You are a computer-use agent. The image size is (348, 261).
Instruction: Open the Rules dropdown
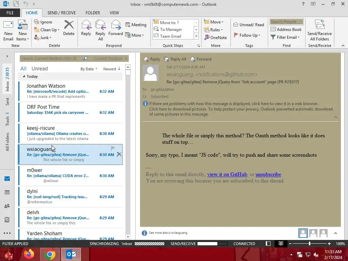pos(213,30)
